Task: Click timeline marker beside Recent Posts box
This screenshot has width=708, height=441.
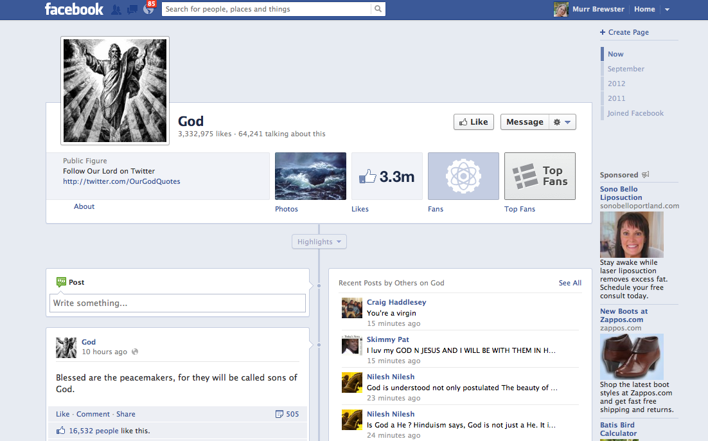Action: [x=319, y=285]
